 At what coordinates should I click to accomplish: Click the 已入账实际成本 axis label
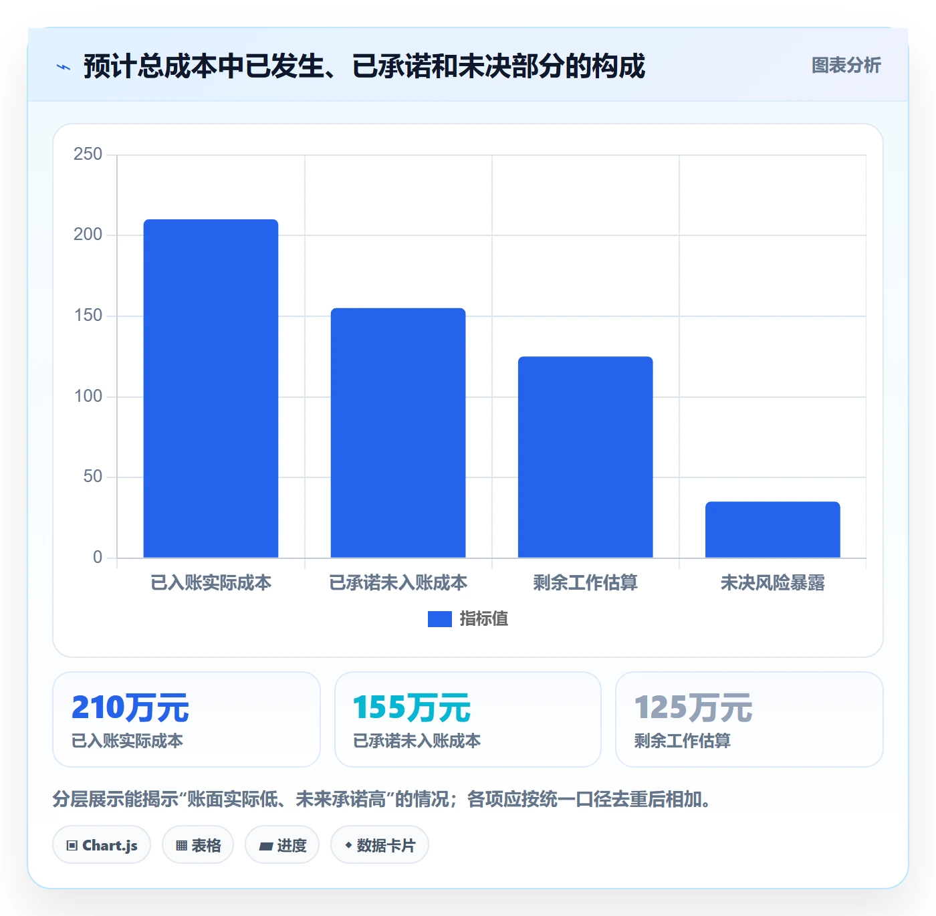point(211,583)
